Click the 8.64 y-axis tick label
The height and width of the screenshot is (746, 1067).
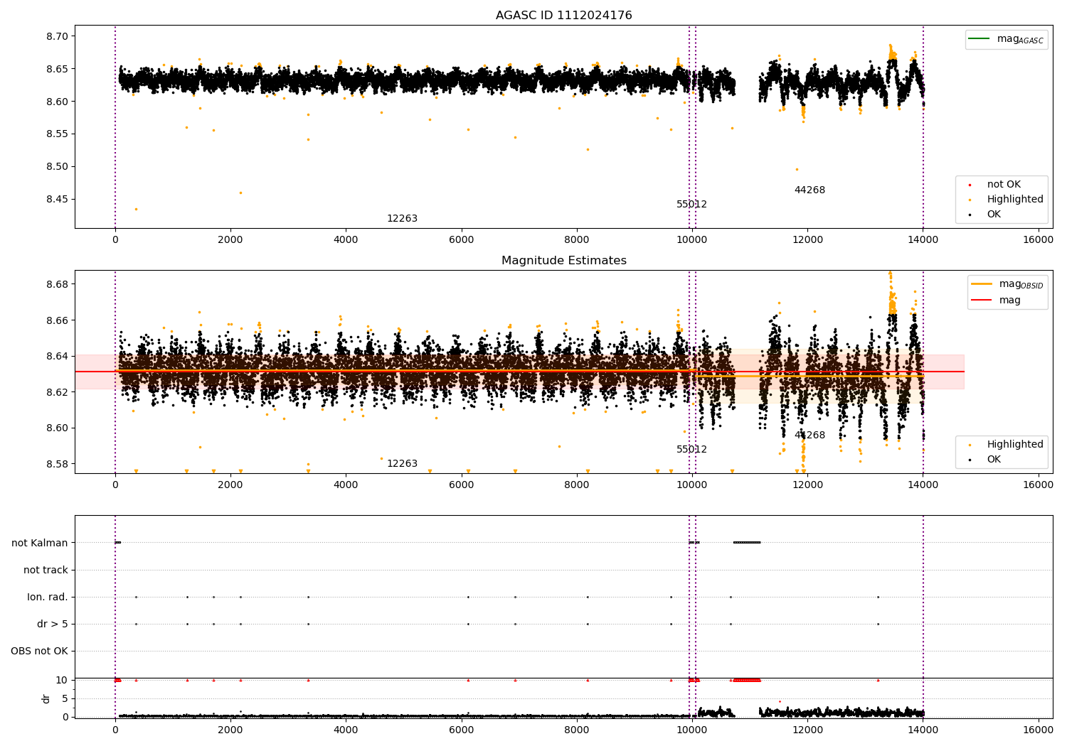pos(57,357)
